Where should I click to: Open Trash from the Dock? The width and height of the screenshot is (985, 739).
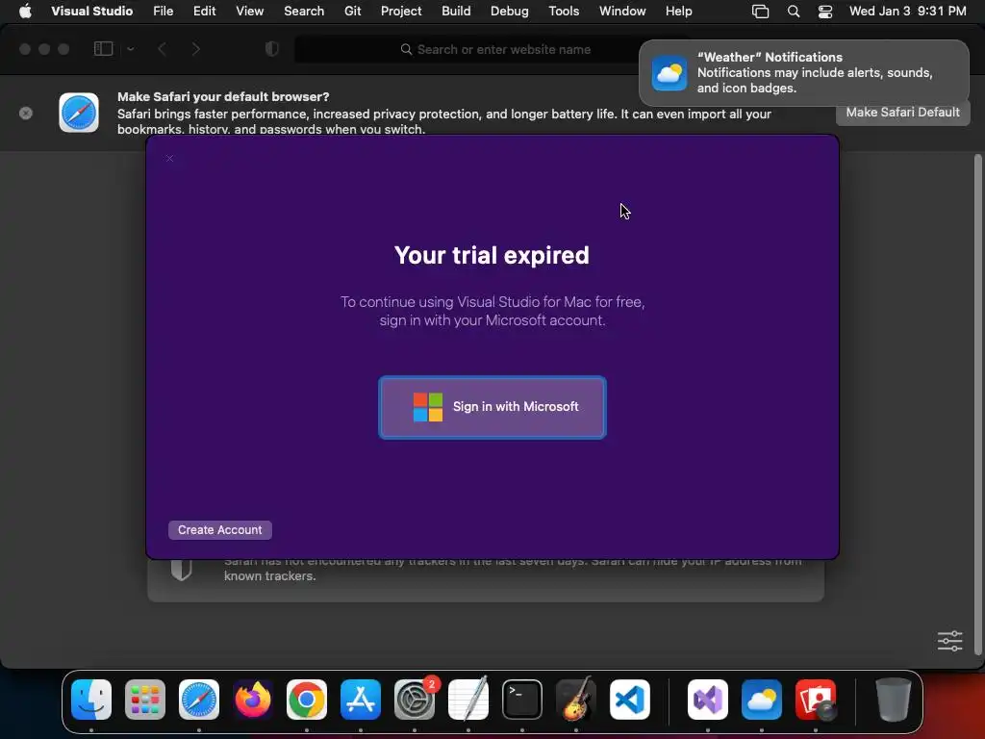[x=893, y=700]
